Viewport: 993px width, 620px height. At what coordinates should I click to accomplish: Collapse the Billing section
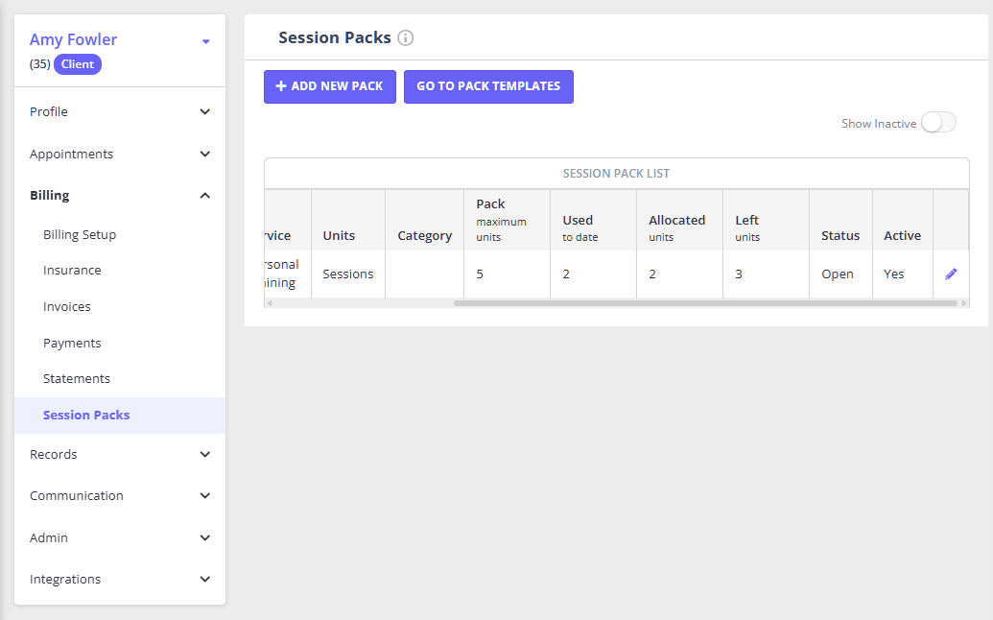click(x=204, y=196)
